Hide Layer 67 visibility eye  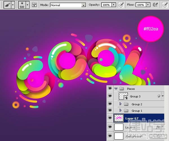coord(110,118)
